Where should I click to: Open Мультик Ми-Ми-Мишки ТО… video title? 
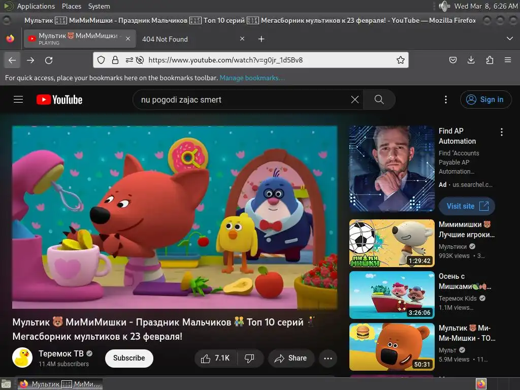[467, 333]
